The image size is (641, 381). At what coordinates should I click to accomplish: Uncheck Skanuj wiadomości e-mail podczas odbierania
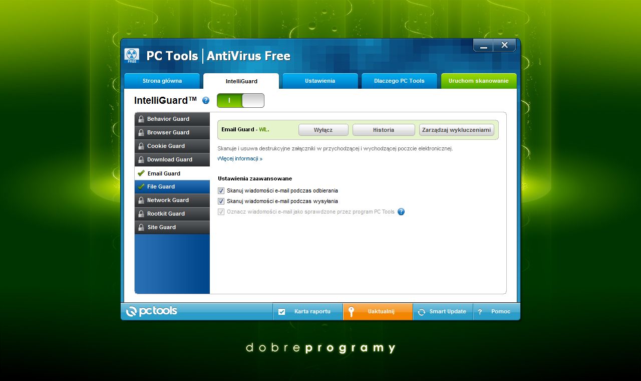221,190
